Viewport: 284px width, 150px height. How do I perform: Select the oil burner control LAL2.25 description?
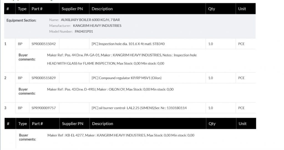pos(139,108)
